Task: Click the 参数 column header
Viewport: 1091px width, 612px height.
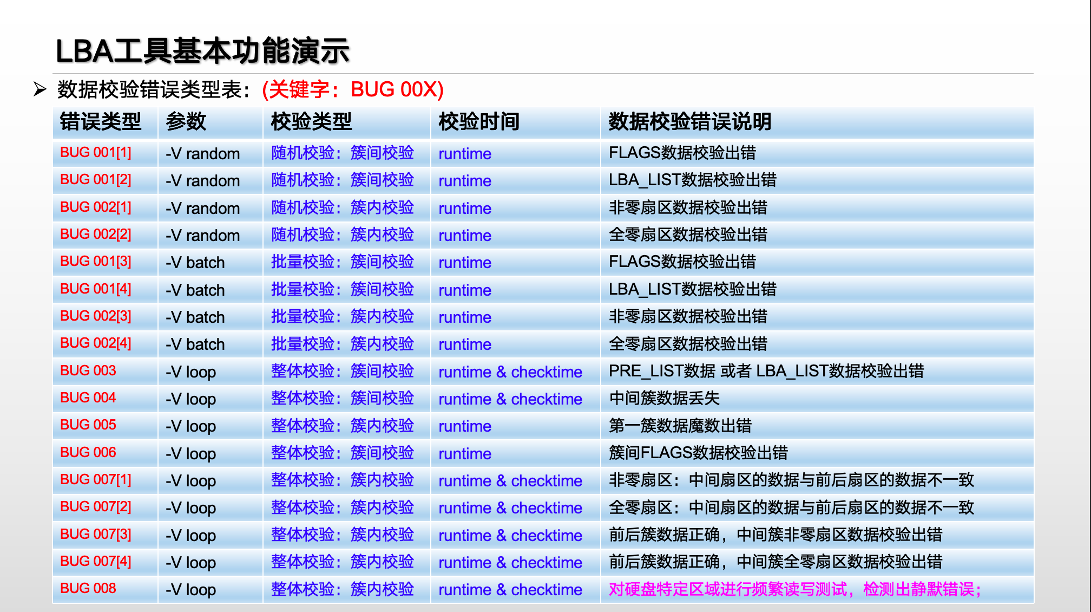Action: click(x=186, y=122)
